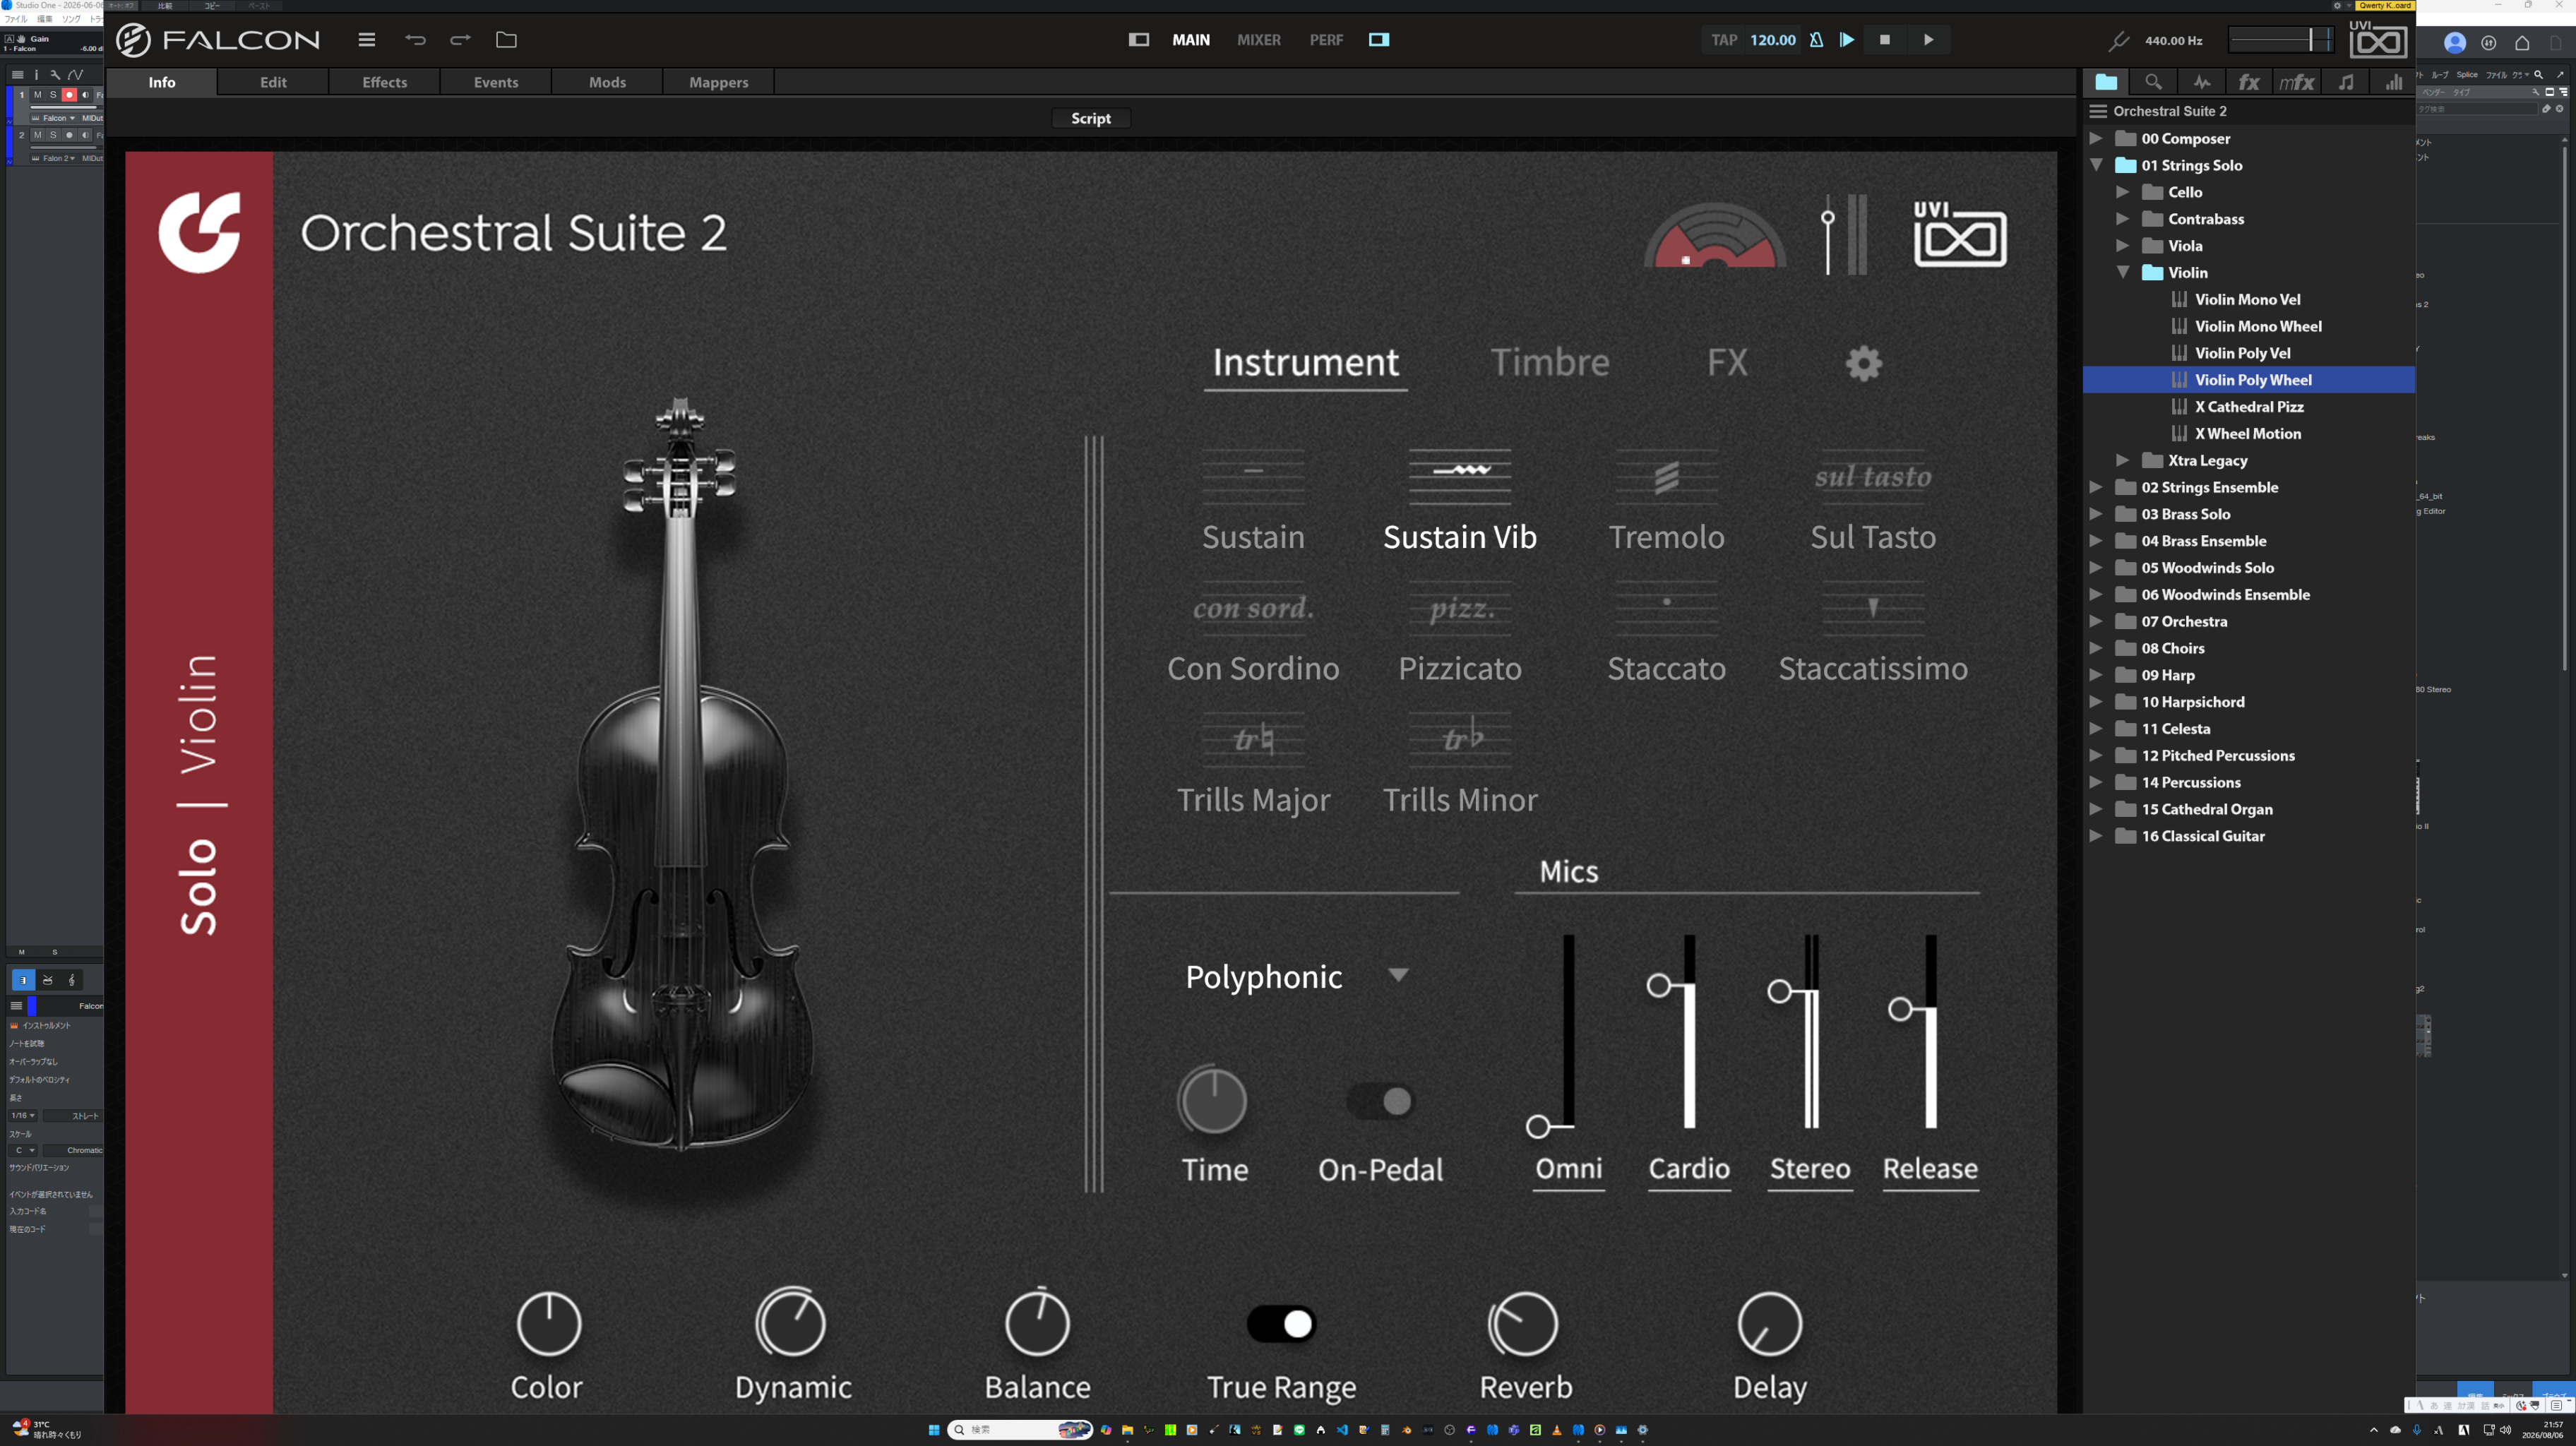Click the play transport button

tap(1929, 40)
